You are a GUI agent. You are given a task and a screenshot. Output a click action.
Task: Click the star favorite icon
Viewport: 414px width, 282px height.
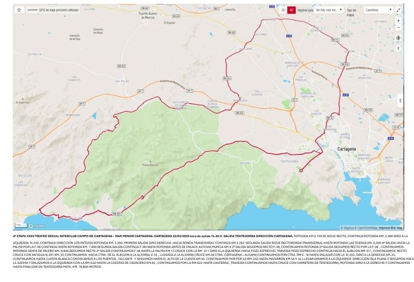click(x=19, y=10)
